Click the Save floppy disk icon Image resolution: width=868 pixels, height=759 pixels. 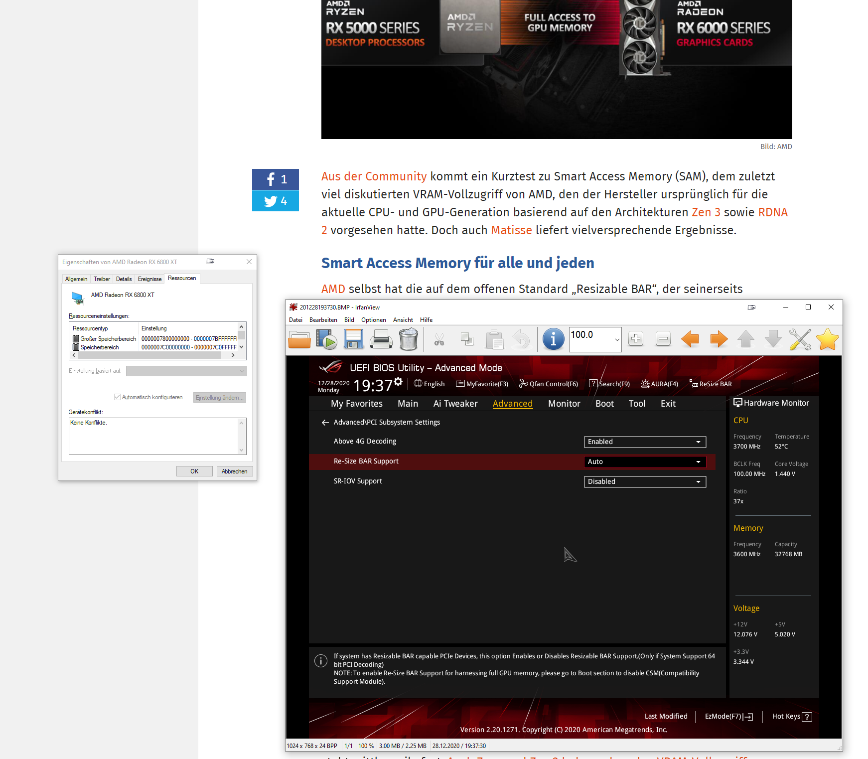pos(354,339)
